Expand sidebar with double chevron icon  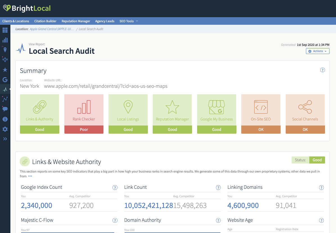pos(5,139)
